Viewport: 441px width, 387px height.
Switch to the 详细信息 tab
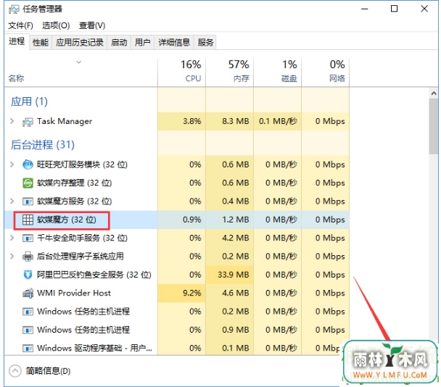click(x=174, y=43)
